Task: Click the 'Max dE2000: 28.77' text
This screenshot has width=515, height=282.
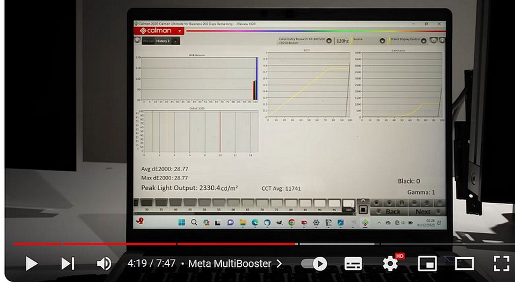Action: (x=165, y=178)
